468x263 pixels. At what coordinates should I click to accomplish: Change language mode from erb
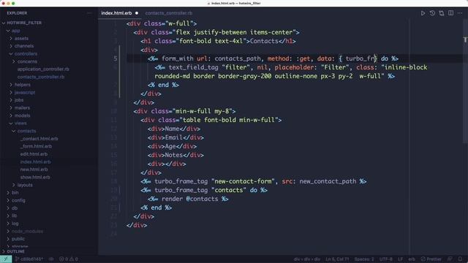(x=412, y=259)
